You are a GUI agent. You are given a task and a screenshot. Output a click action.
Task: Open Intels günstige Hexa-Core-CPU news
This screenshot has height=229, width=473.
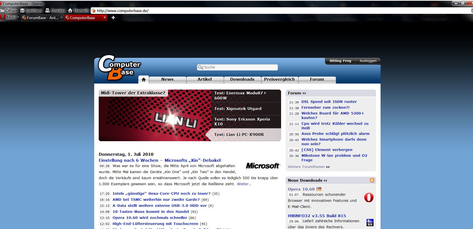[162, 194]
